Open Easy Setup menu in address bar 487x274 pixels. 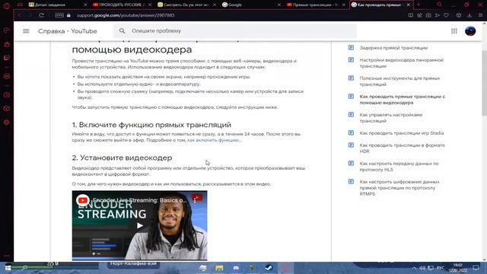480,15
